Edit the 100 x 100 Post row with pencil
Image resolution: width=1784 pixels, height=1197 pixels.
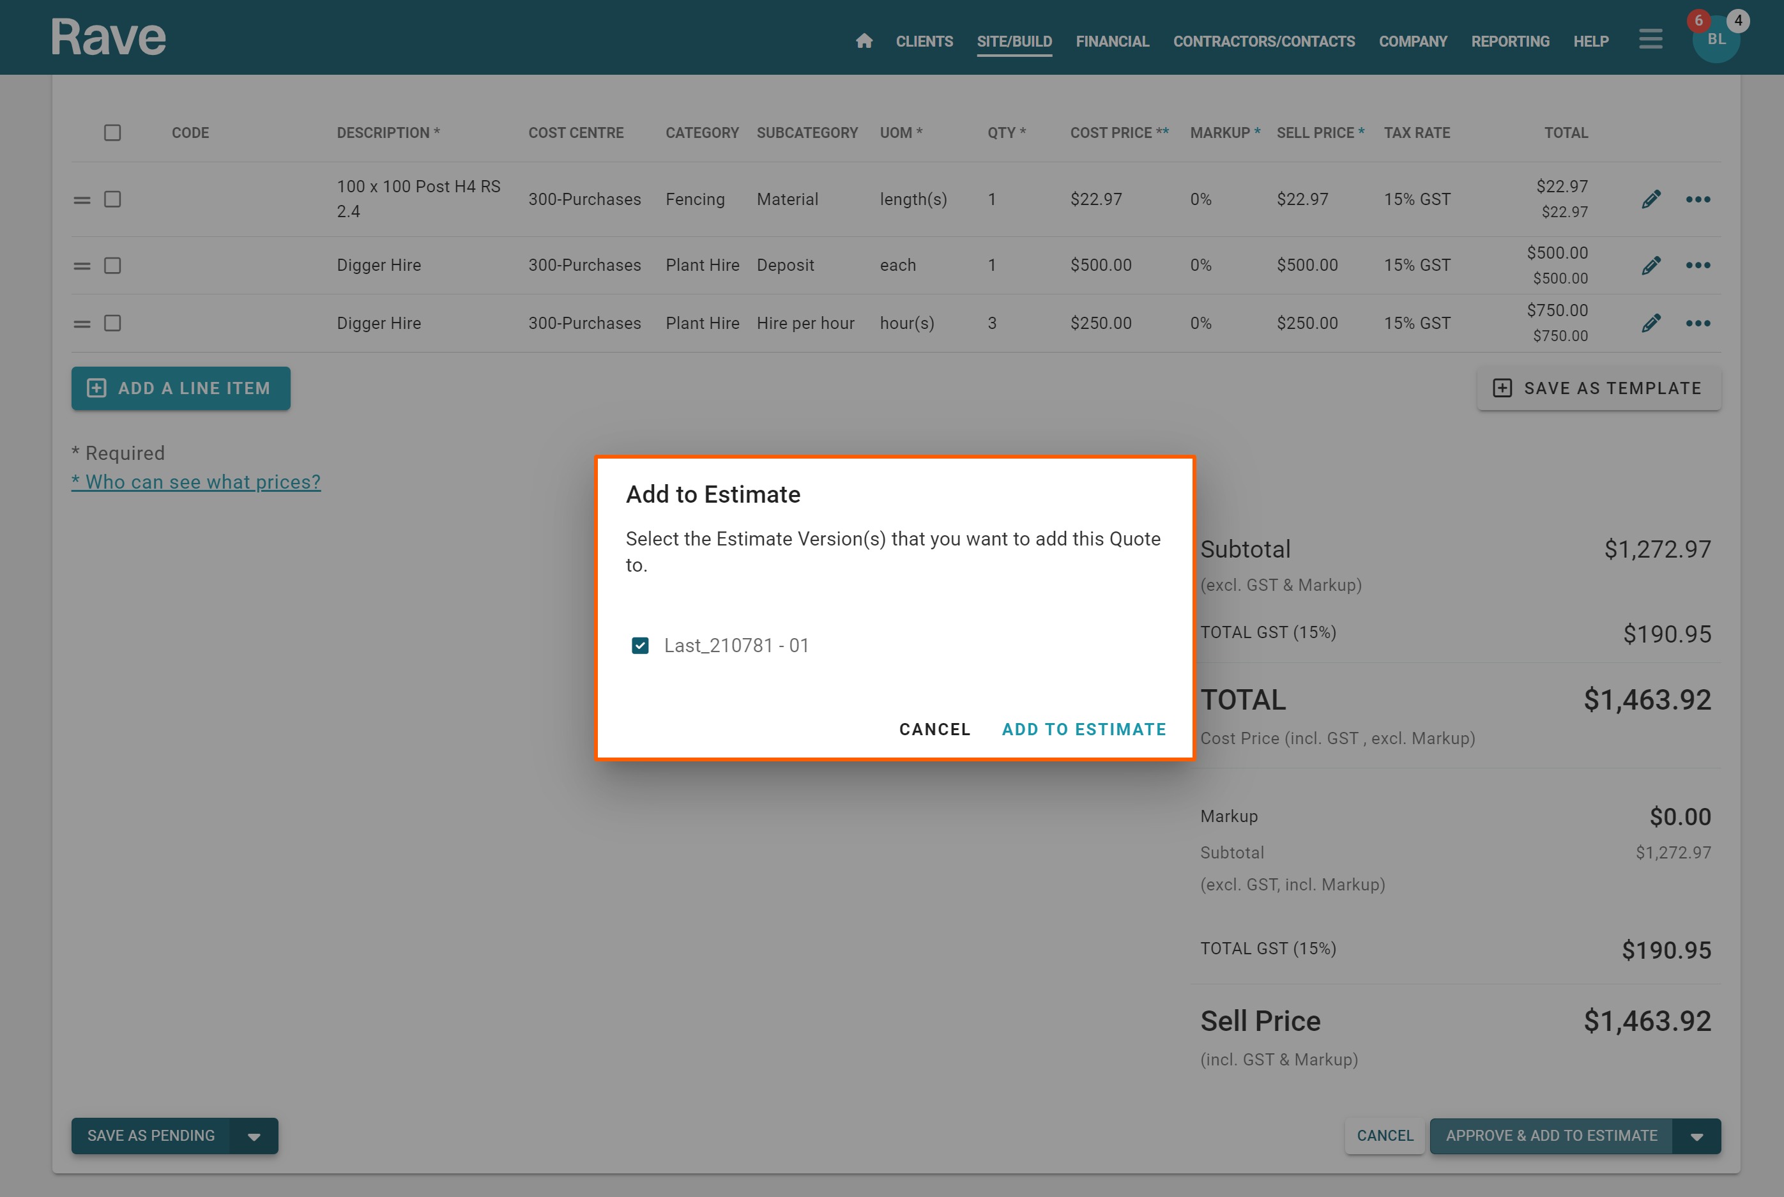(x=1651, y=199)
